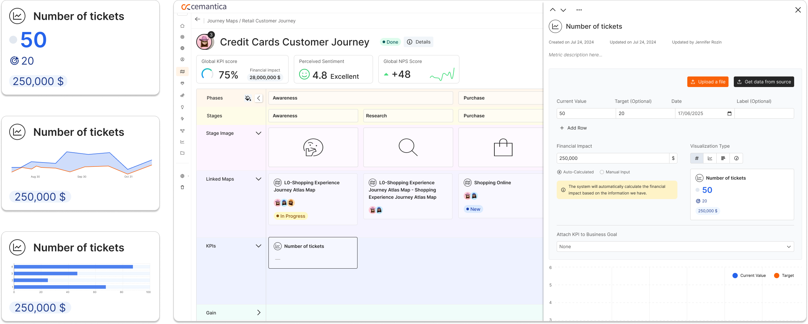808x324 pixels.
Task: Click the trash icon in the sidebar
Action: point(182,187)
